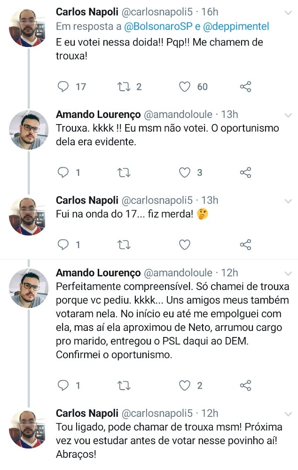Share Carlos Napoli's first tweet
Image resolution: width=298 pixels, height=470 pixels.
click(245, 87)
